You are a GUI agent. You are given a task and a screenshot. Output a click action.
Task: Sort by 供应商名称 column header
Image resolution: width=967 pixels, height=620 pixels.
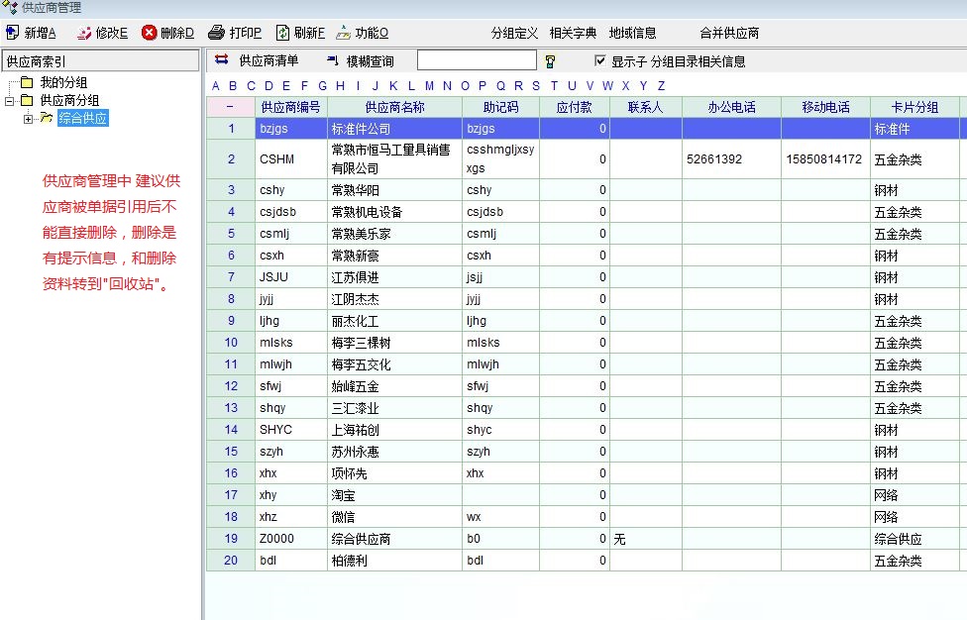click(x=394, y=107)
